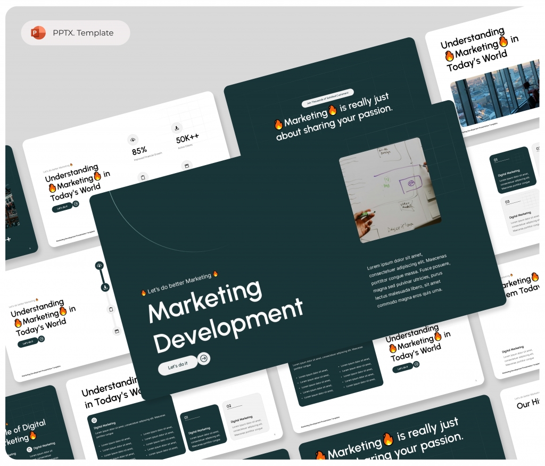
Task: Select the cloud download icon above 85%
Action: click(133, 140)
